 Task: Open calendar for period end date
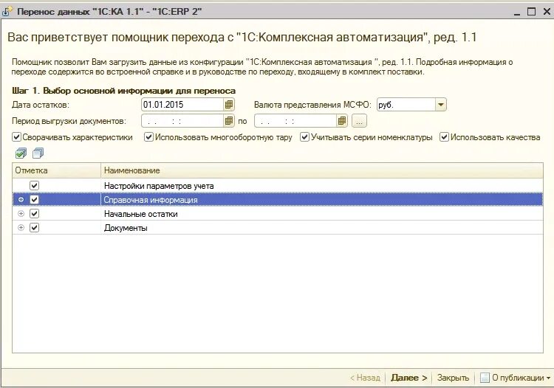pos(342,121)
